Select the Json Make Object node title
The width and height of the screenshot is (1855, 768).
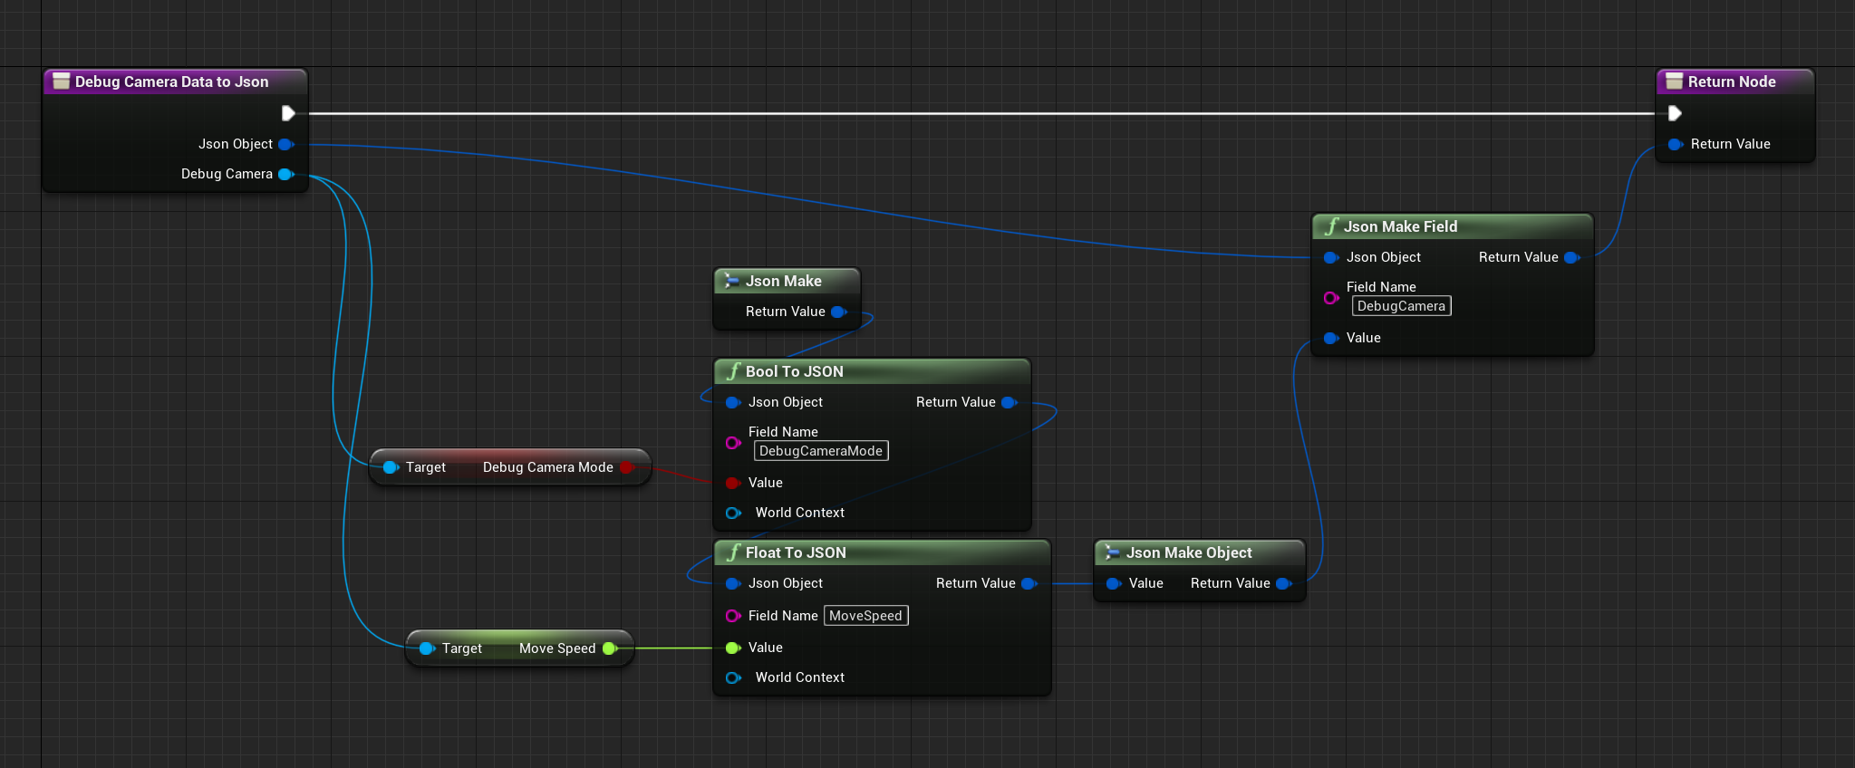(x=1189, y=552)
